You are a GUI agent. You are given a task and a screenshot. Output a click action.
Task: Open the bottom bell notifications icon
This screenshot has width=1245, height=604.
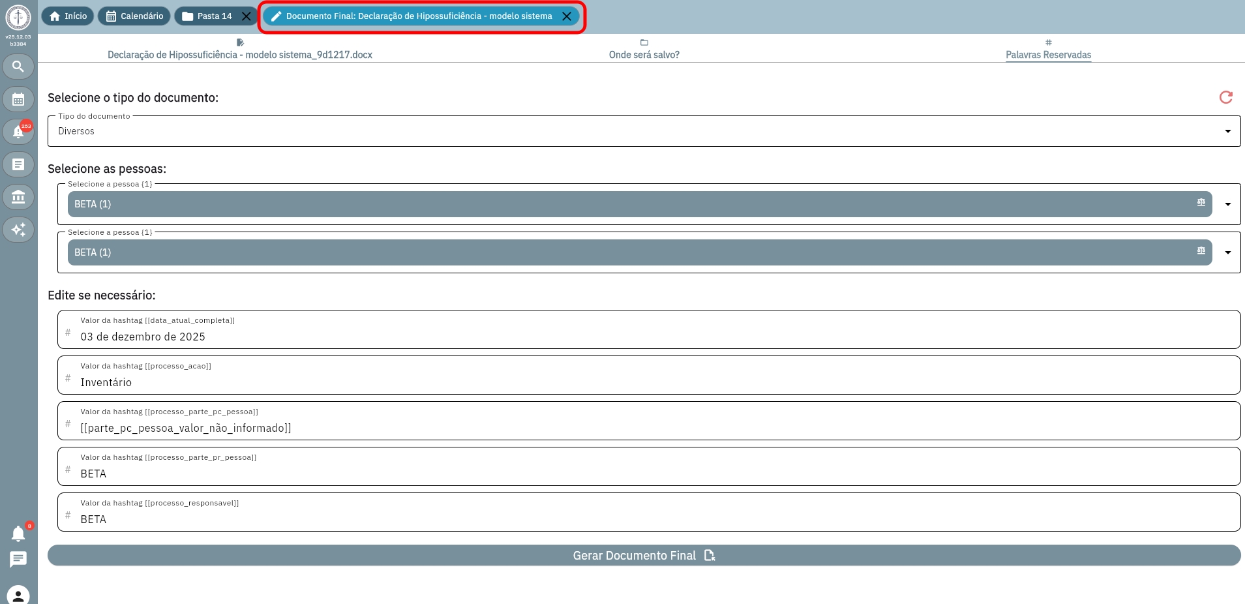pos(18,534)
